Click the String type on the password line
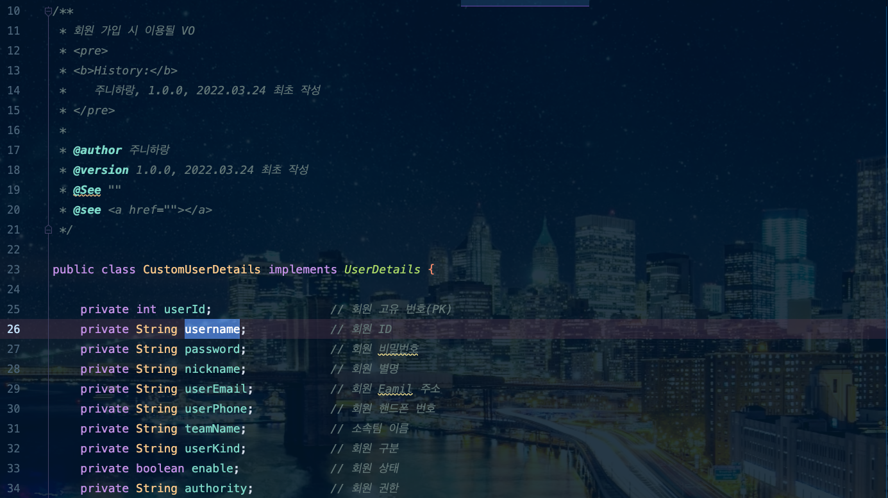888x498 pixels. 156,349
